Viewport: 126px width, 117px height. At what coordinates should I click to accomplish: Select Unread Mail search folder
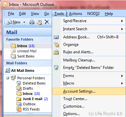[27, 51]
